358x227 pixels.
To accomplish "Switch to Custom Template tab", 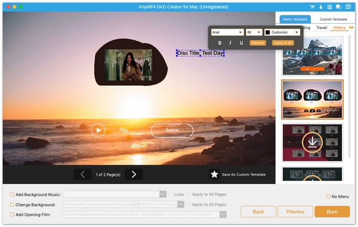I will coord(333,19).
